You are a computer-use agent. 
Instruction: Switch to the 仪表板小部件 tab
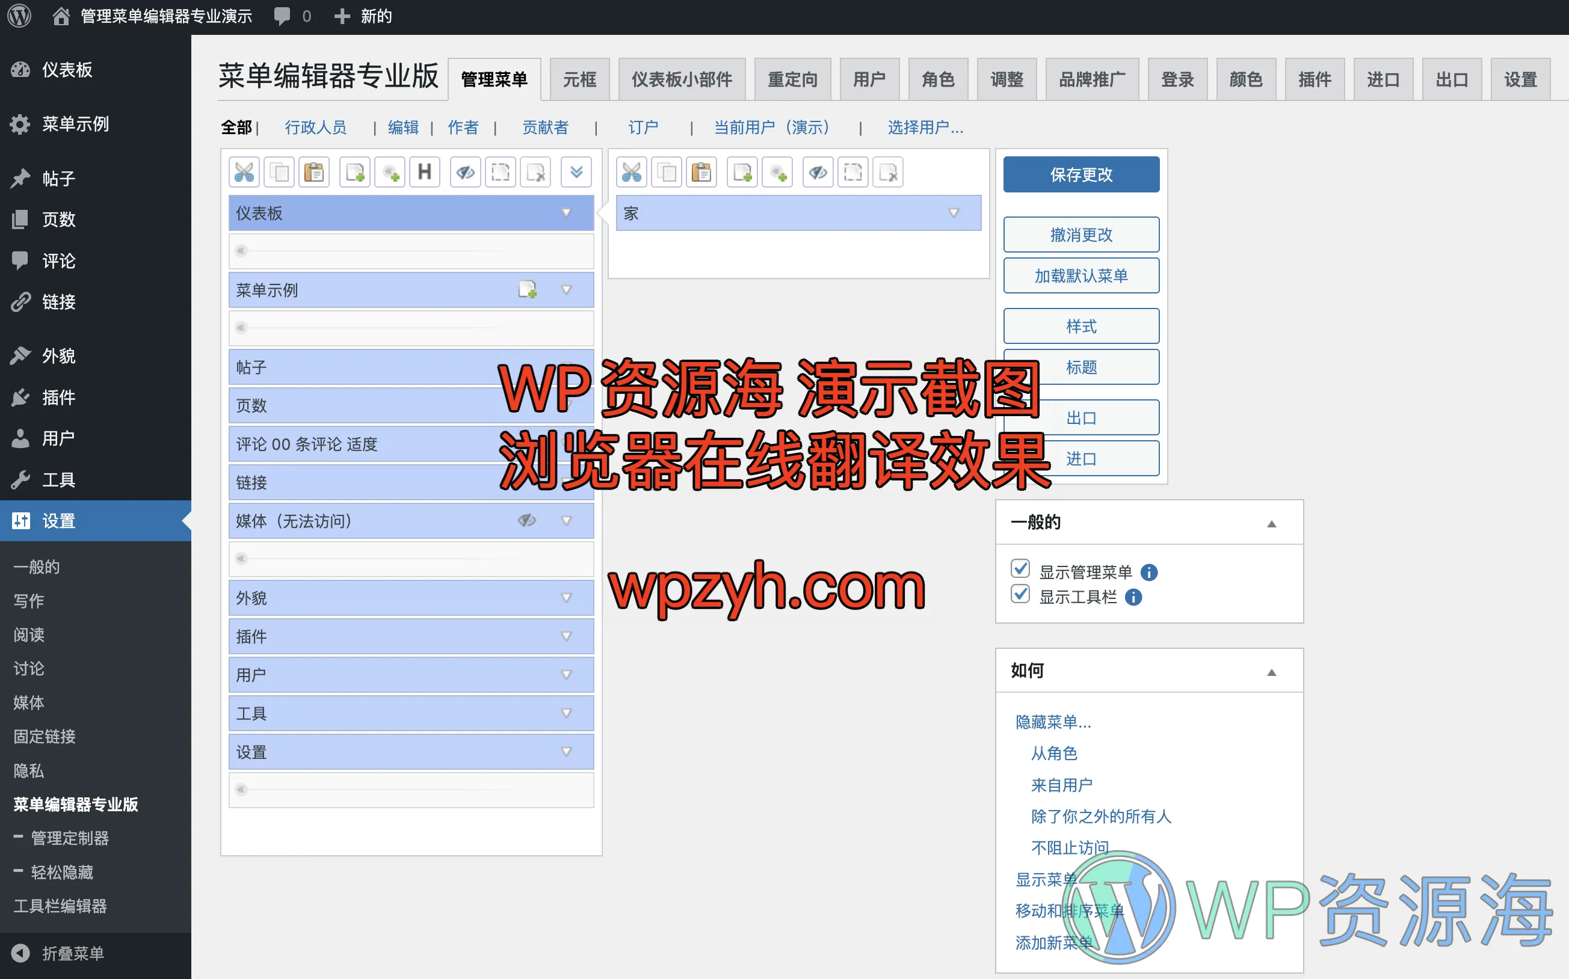coord(682,79)
